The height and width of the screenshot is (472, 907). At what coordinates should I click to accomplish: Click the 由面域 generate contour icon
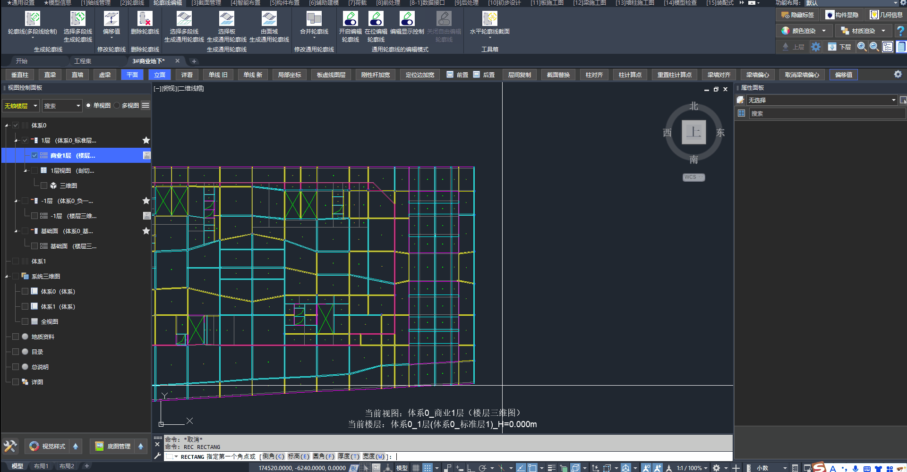coord(269,19)
